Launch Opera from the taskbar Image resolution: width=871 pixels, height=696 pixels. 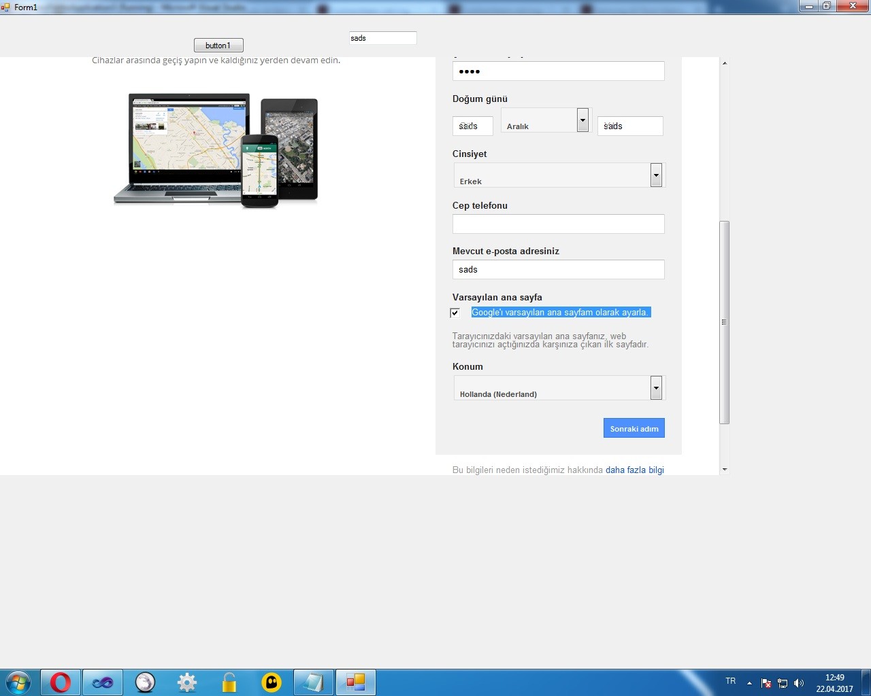tap(61, 682)
